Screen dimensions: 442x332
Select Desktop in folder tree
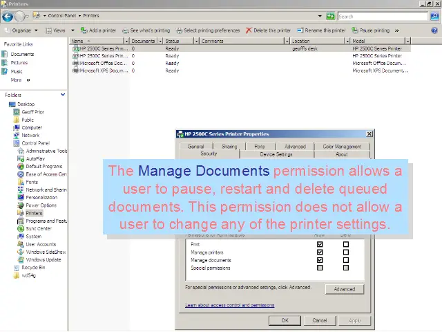pos(22,104)
